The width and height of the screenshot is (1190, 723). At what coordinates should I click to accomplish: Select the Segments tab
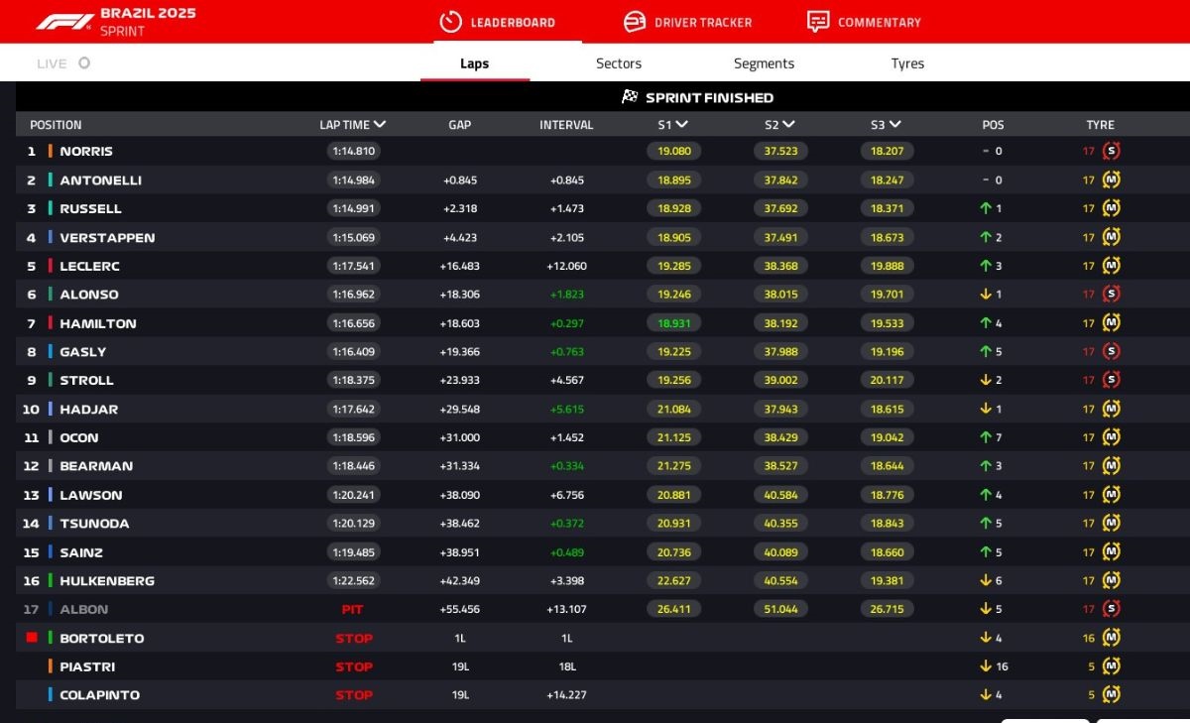coord(764,63)
